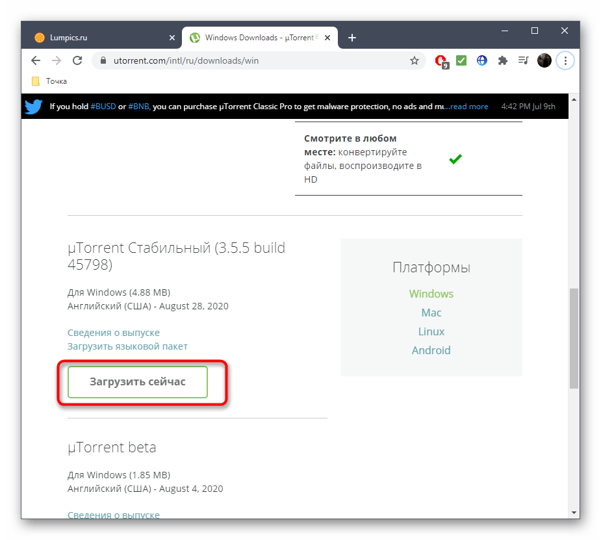Click the Загрузить сейчас download button
Viewport: 601px width, 540px height.
click(x=138, y=381)
